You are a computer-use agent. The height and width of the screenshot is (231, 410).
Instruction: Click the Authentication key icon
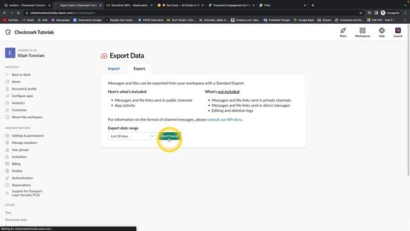pyautogui.click(x=7, y=178)
